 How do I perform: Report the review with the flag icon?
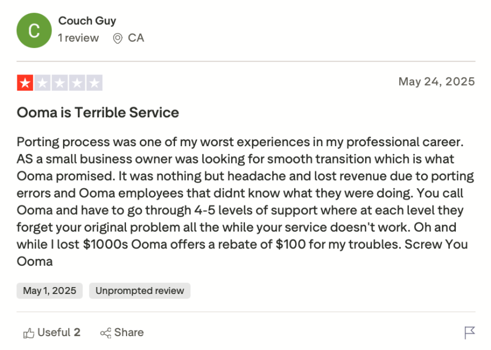coord(470,333)
